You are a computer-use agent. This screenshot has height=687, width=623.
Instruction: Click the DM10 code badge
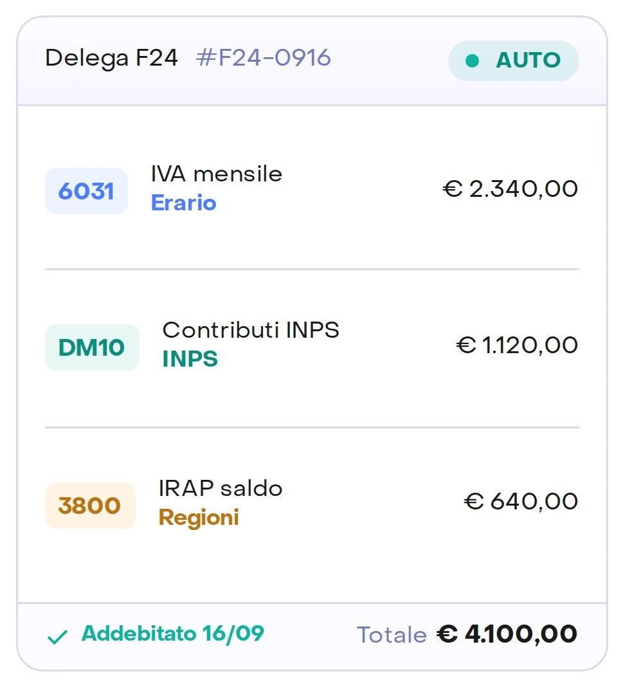pyautogui.click(x=92, y=347)
